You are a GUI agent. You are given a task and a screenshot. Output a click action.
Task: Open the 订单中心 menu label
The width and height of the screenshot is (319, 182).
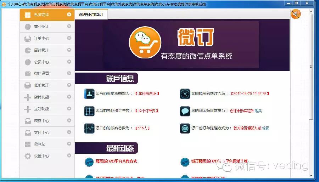[41, 38]
